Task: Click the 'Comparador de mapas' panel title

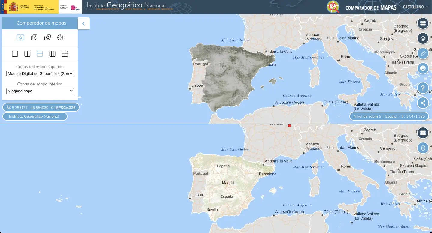Action: (x=41, y=23)
